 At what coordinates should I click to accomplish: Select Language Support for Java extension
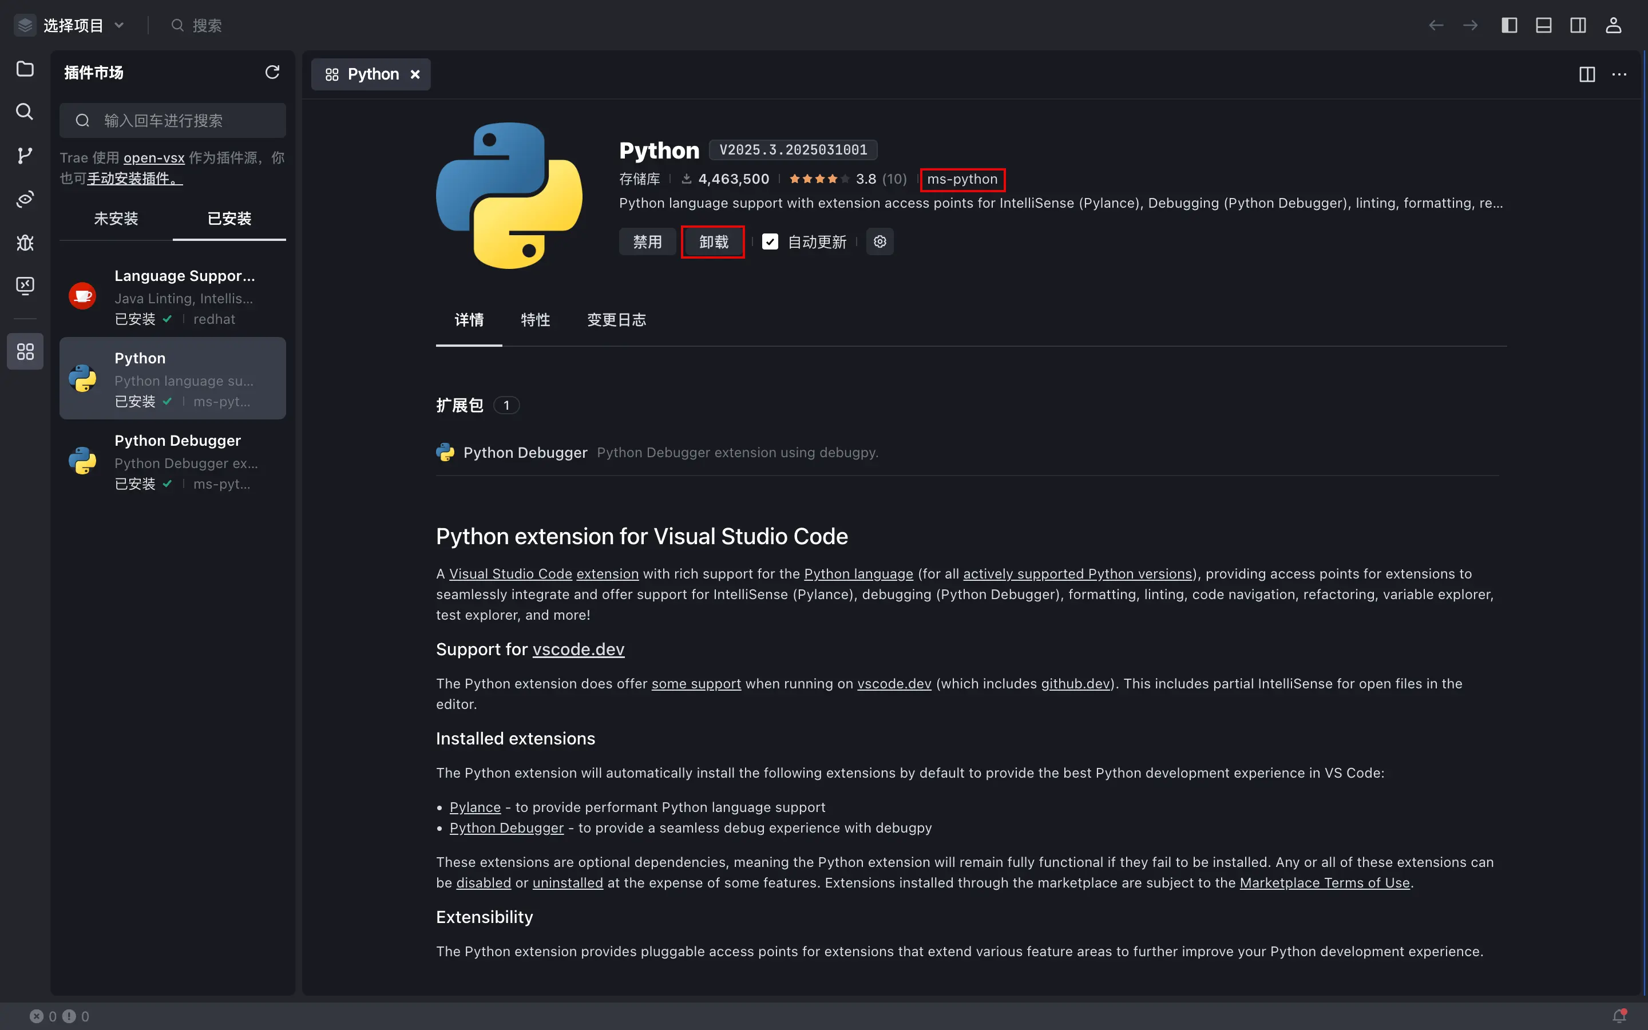click(172, 296)
